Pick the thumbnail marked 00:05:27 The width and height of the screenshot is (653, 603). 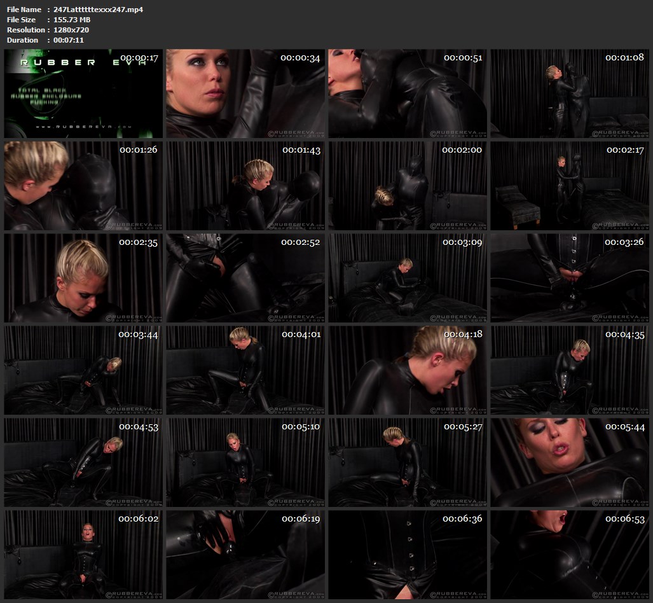click(x=408, y=462)
